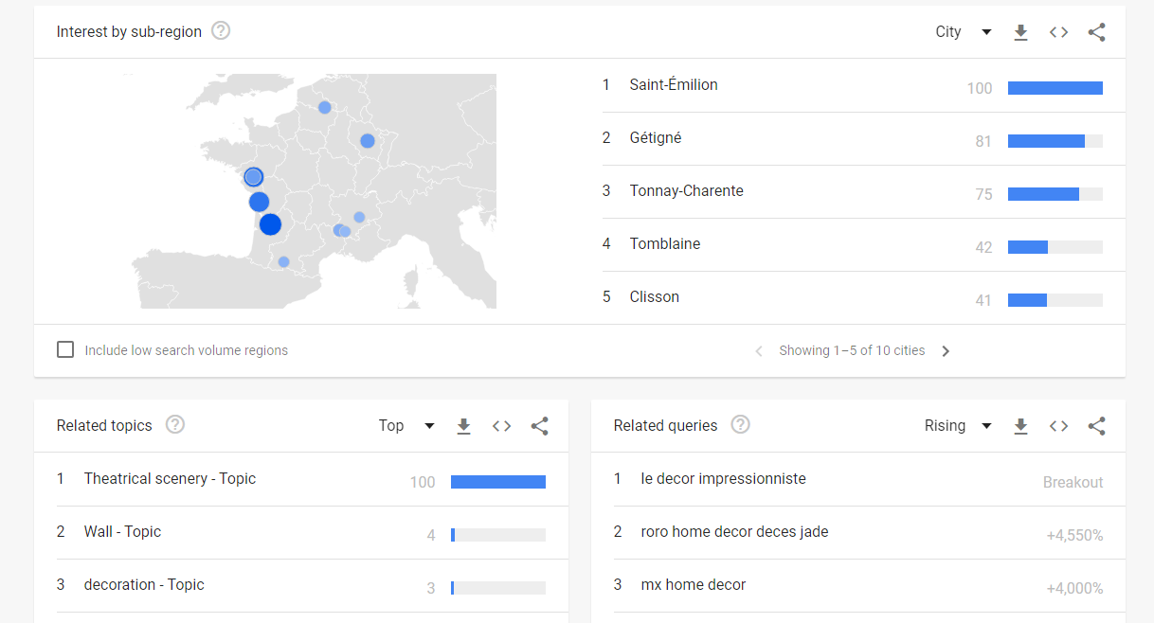Open help for Interest by sub-region

[221, 31]
